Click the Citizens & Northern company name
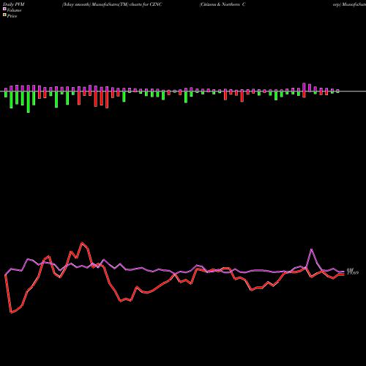The image size is (366, 366). 223,4
